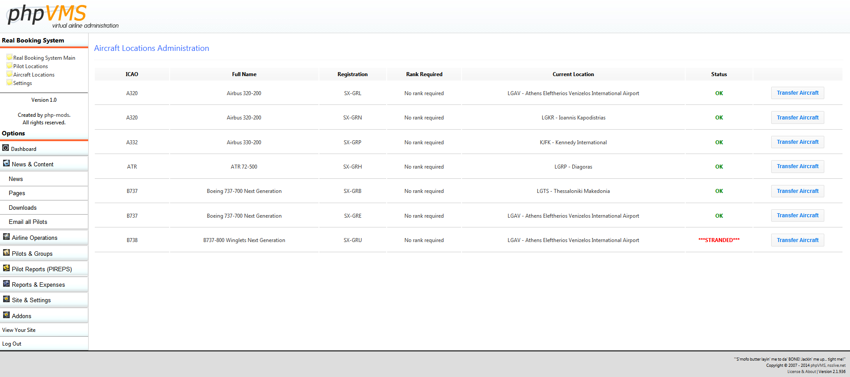Transfer Aircraft for SX-GRN
The width and height of the screenshot is (850, 377).
[798, 118]
